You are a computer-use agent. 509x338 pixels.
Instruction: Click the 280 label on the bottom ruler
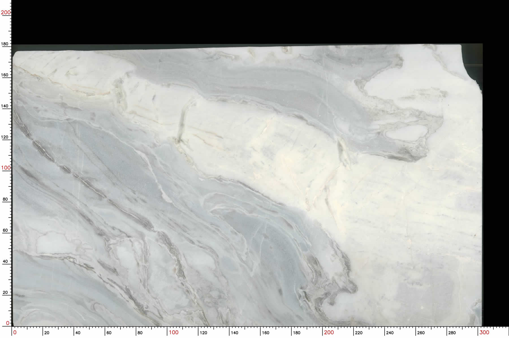click(x=452, y=333)
